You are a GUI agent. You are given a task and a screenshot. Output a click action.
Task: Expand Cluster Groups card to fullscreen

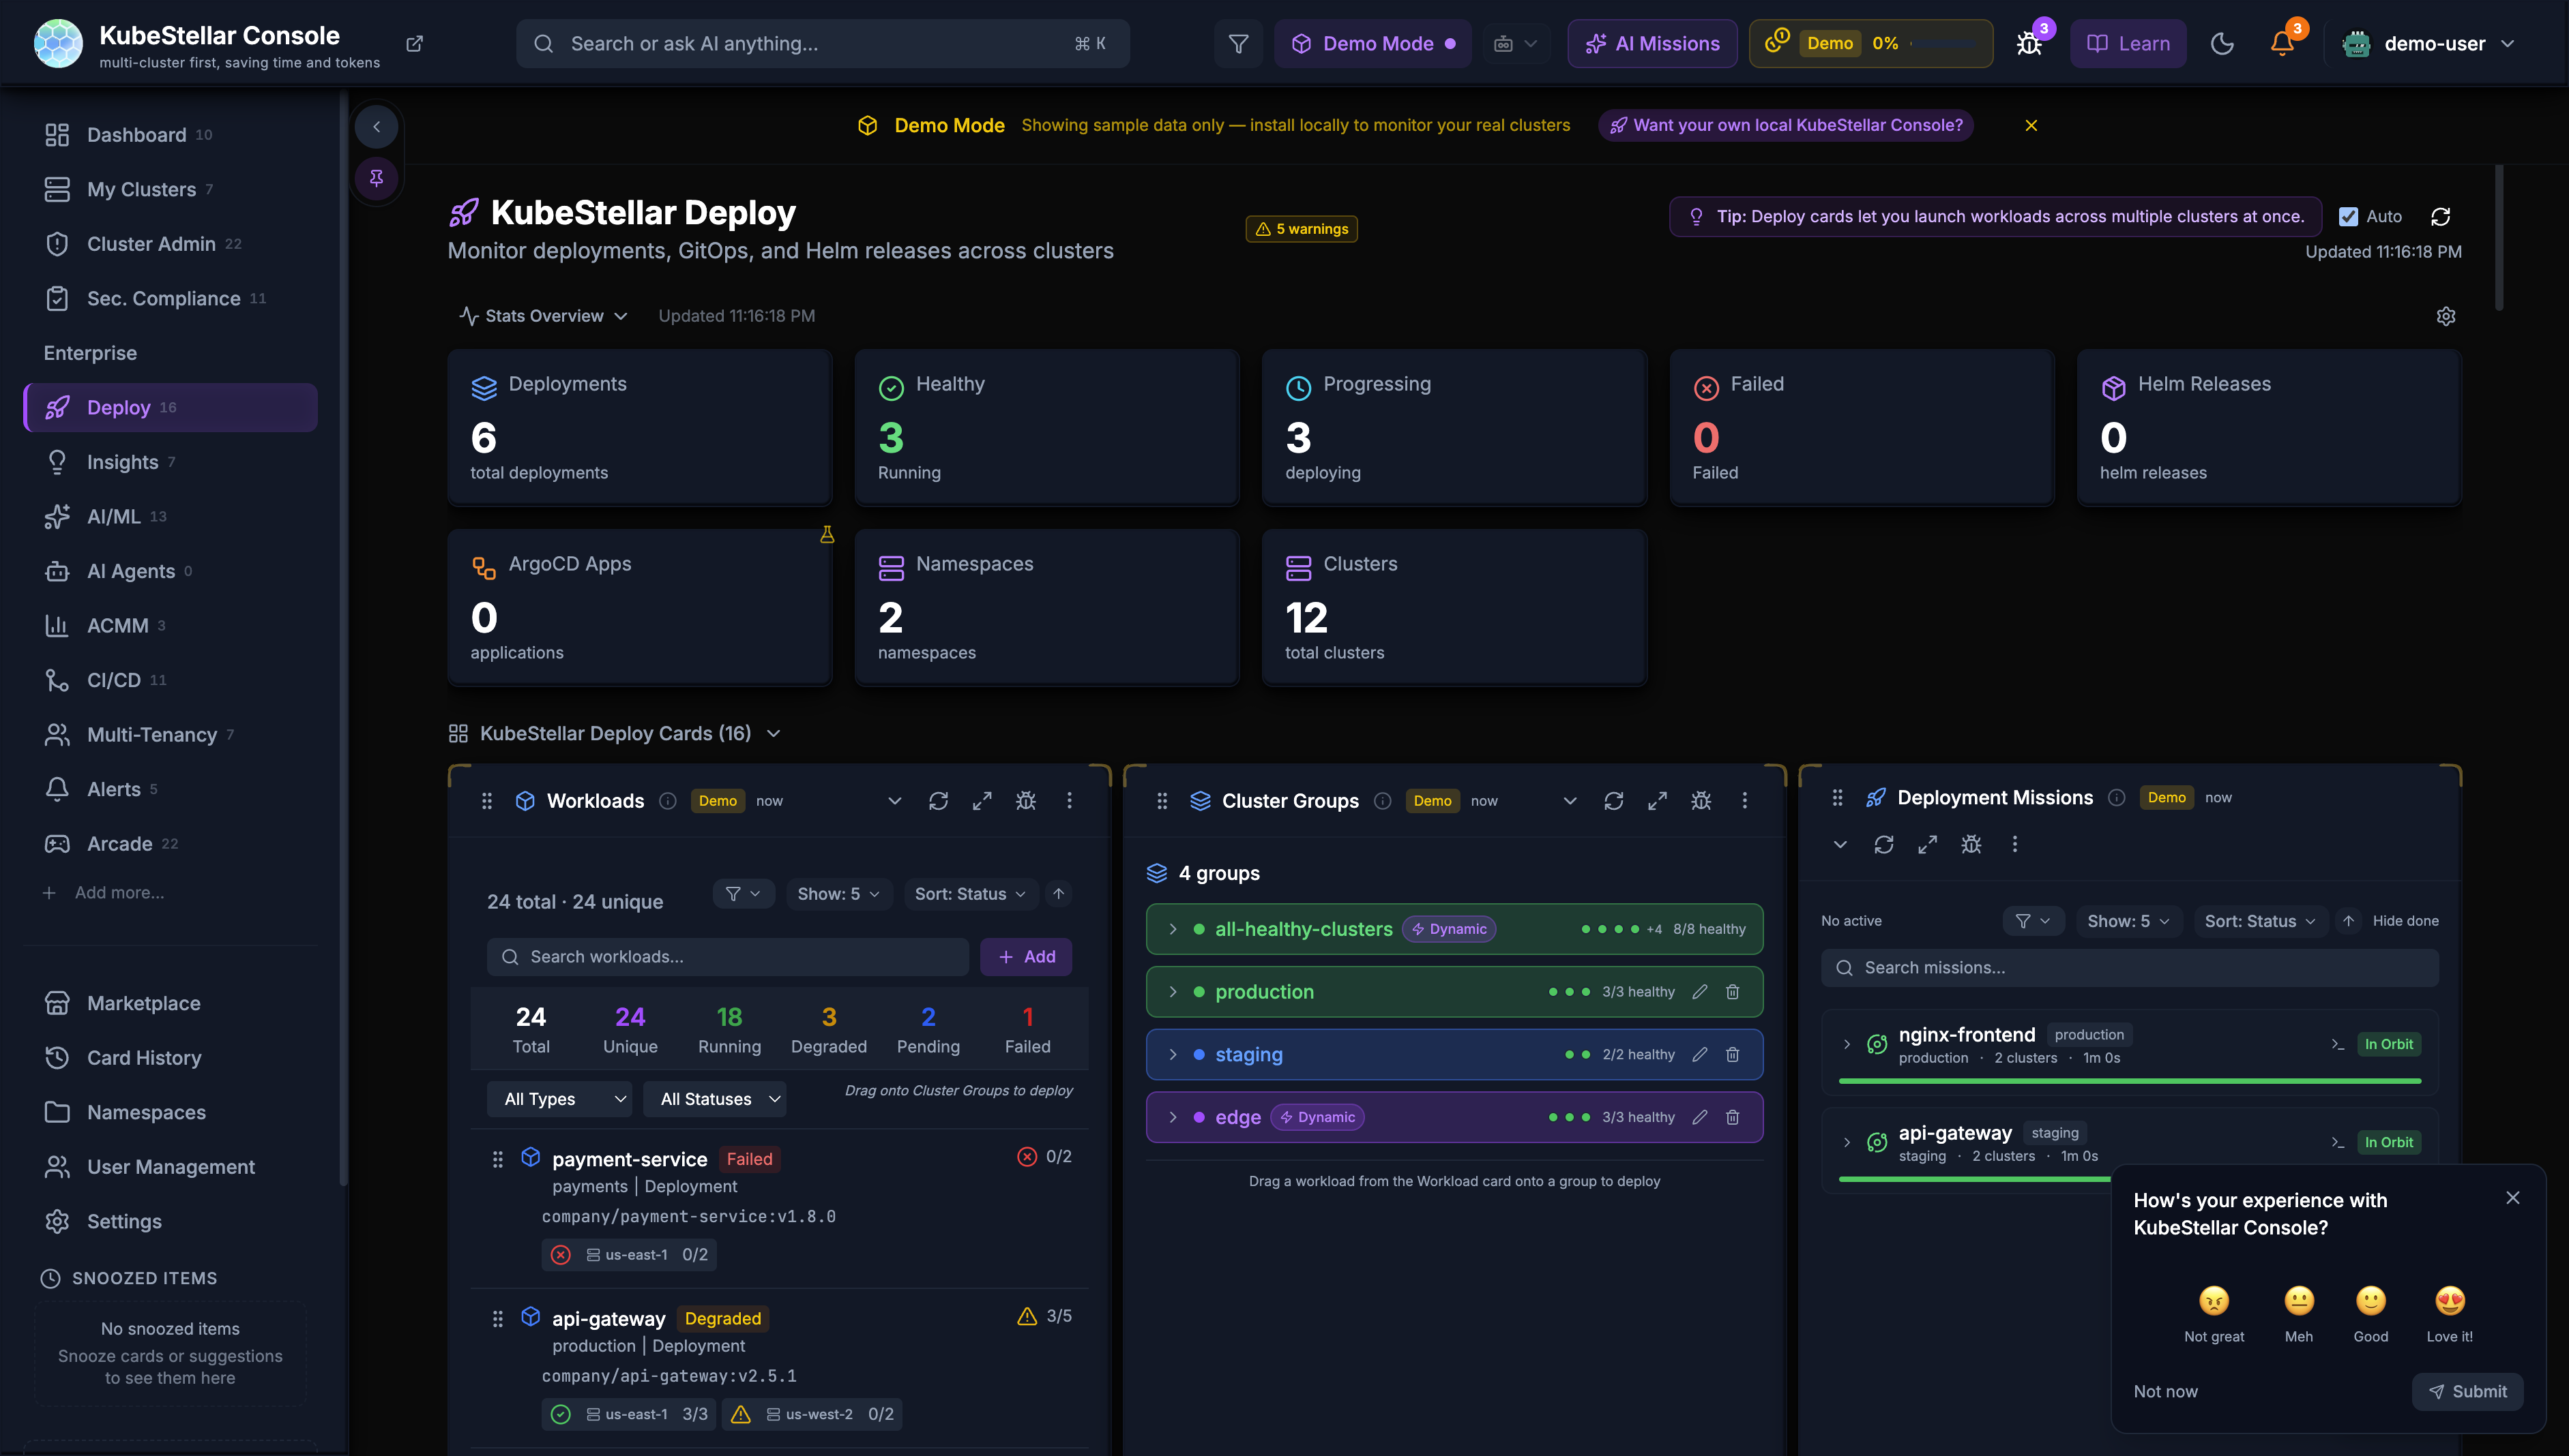pyautogui.click(x=1657, y=801)
